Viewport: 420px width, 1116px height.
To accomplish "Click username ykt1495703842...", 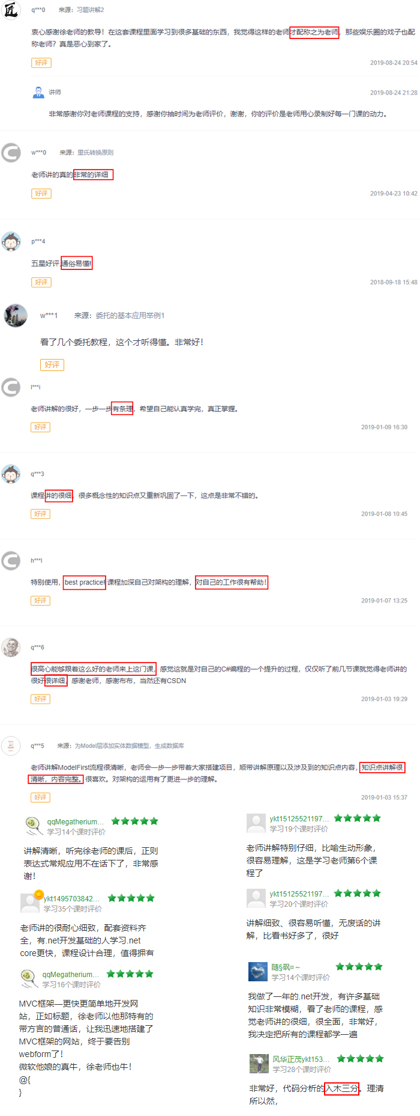I will coord(72,898).
